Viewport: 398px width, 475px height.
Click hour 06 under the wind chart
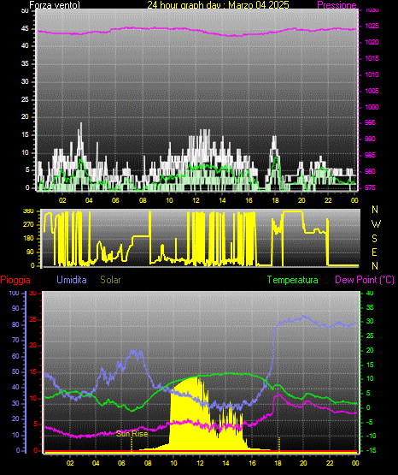[x=115, y=200]
